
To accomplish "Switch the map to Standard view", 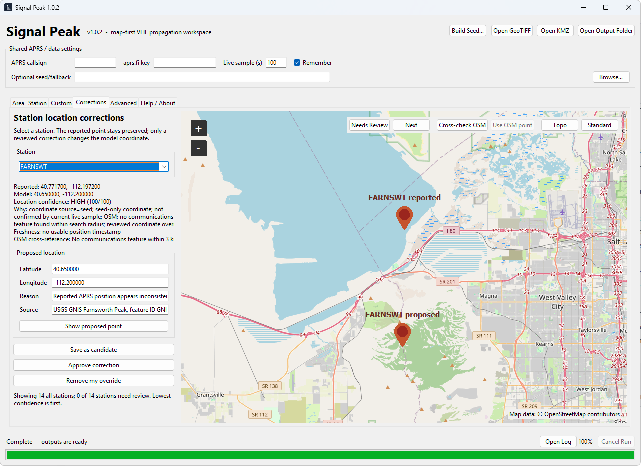I will pyautogui.click(x=600, y=125).
